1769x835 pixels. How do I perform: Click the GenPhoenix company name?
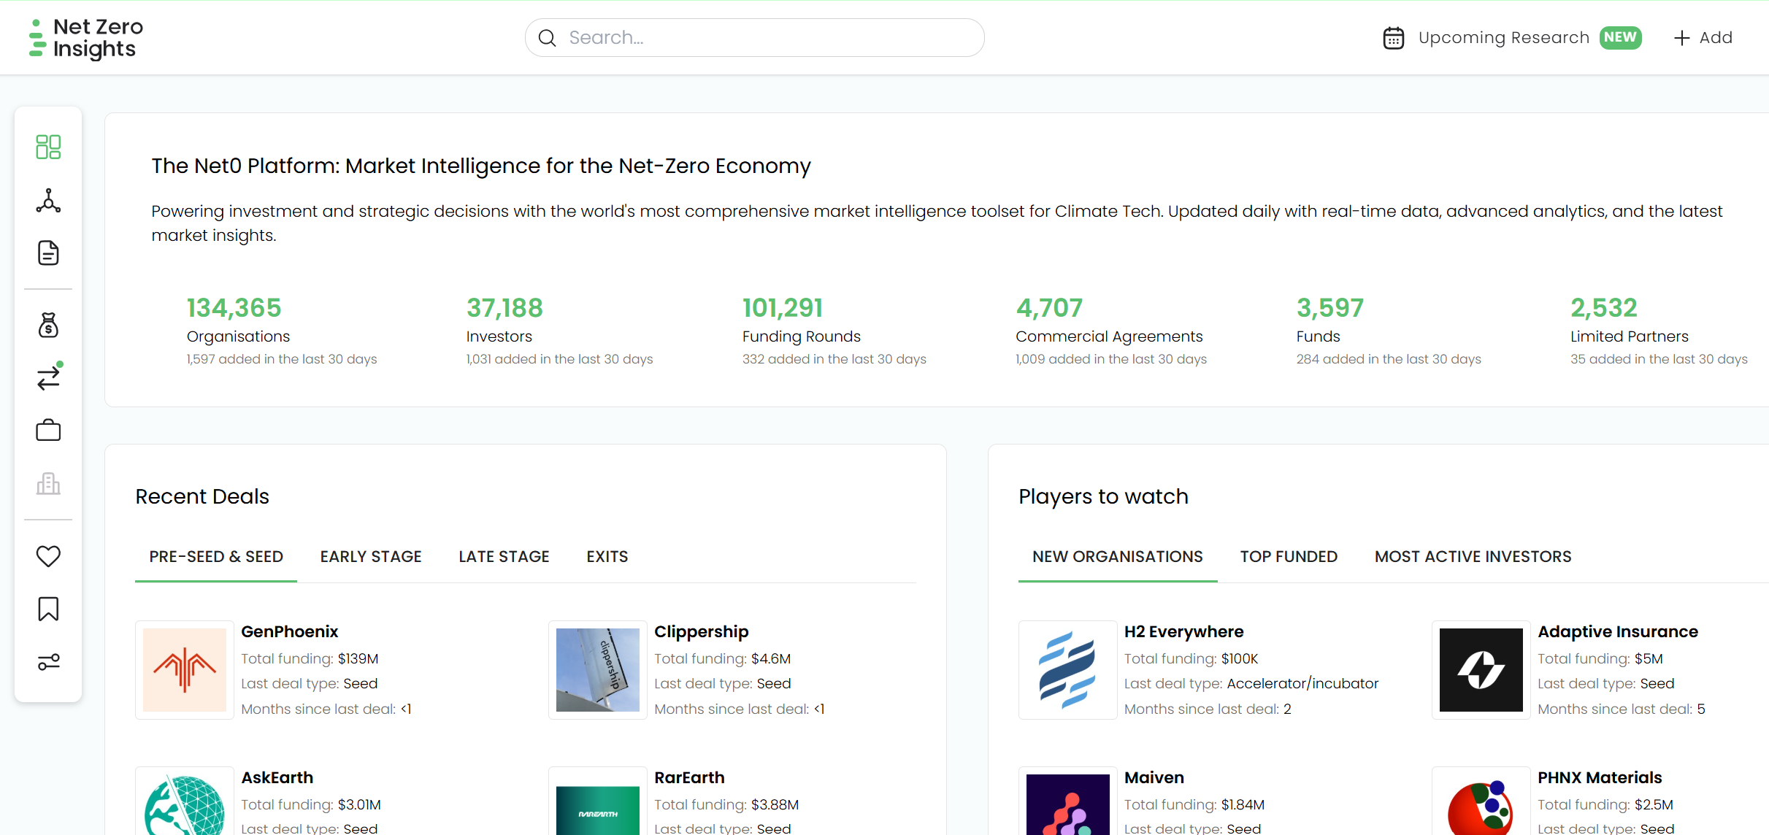(x=289, y=631)
